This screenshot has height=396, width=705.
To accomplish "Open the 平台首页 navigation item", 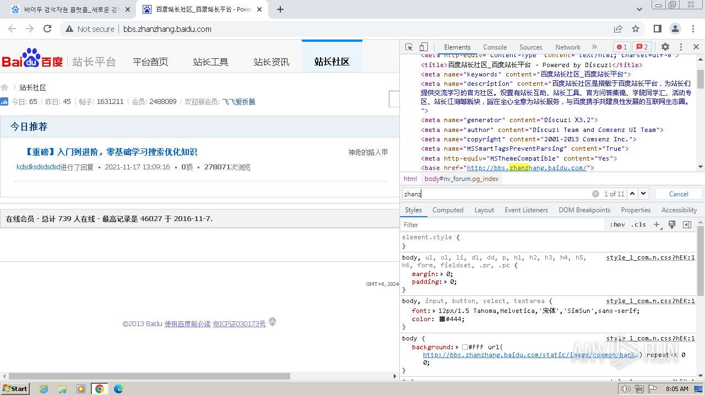I will pyautogui.click(x=150, y=62).
